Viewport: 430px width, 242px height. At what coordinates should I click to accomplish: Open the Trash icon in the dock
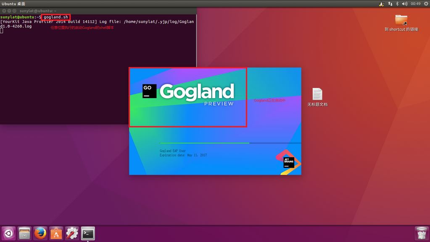coord(422,234)
